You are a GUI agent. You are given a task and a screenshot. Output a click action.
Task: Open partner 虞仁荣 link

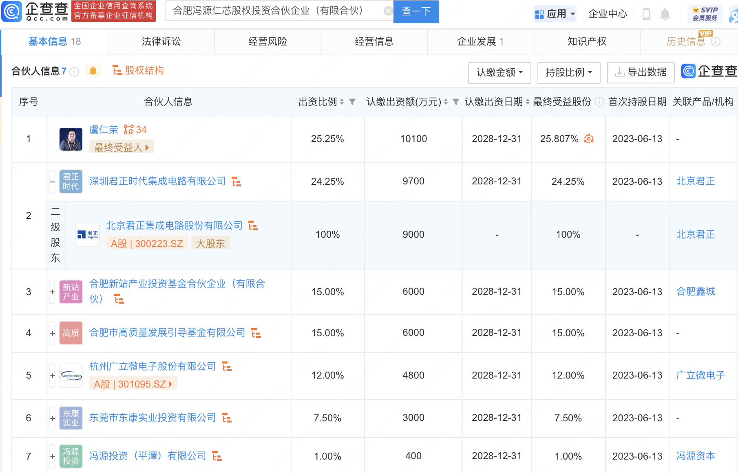click(104, 130)
